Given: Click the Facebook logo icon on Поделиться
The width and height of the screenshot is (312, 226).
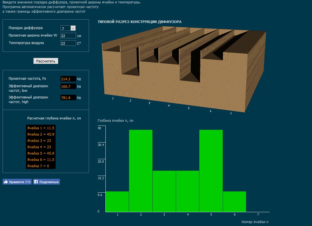Looking at the screenshot, I should [36, 182].
